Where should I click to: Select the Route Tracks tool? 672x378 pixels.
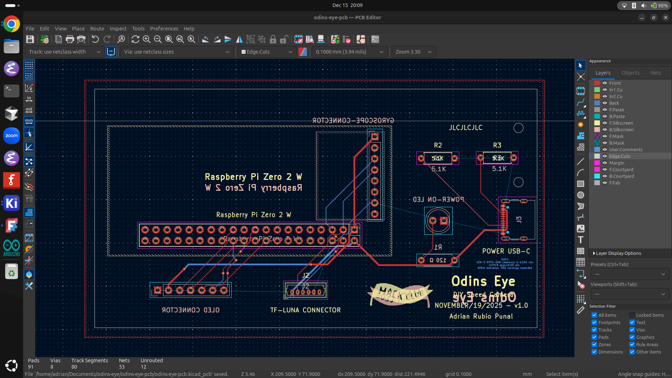coord(581,103)
